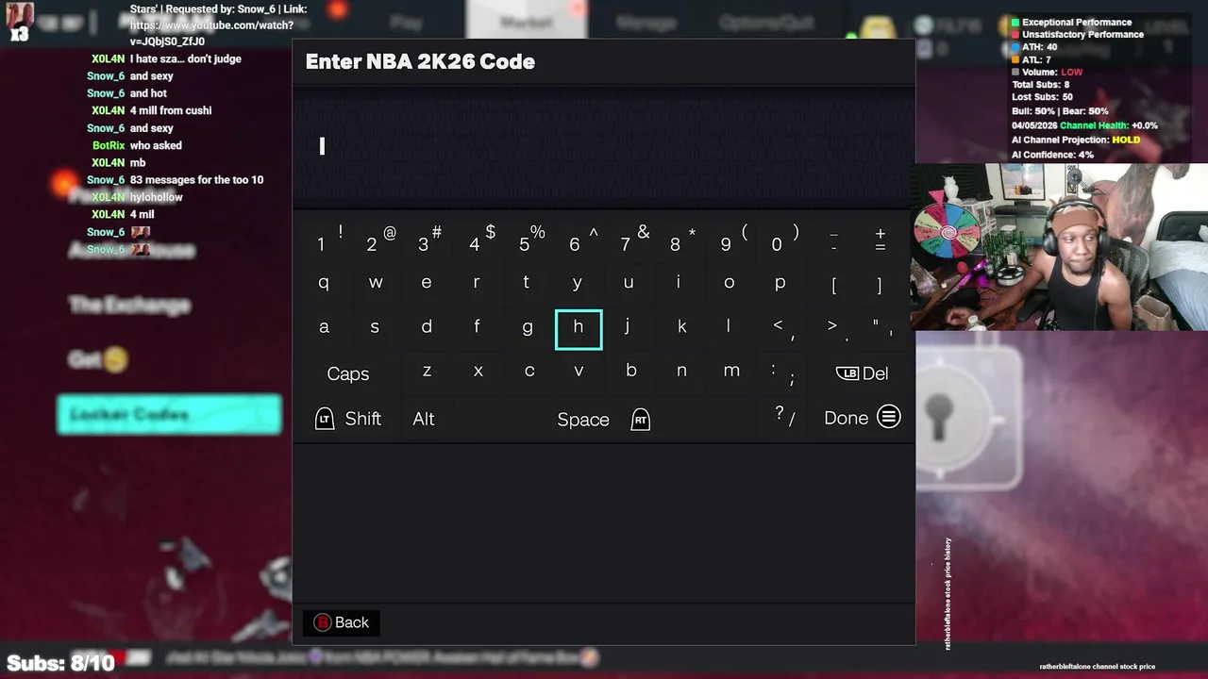This screenshot has width=1208, height=679.
Task: Tap the 's' key
Action: click(375, 327)
